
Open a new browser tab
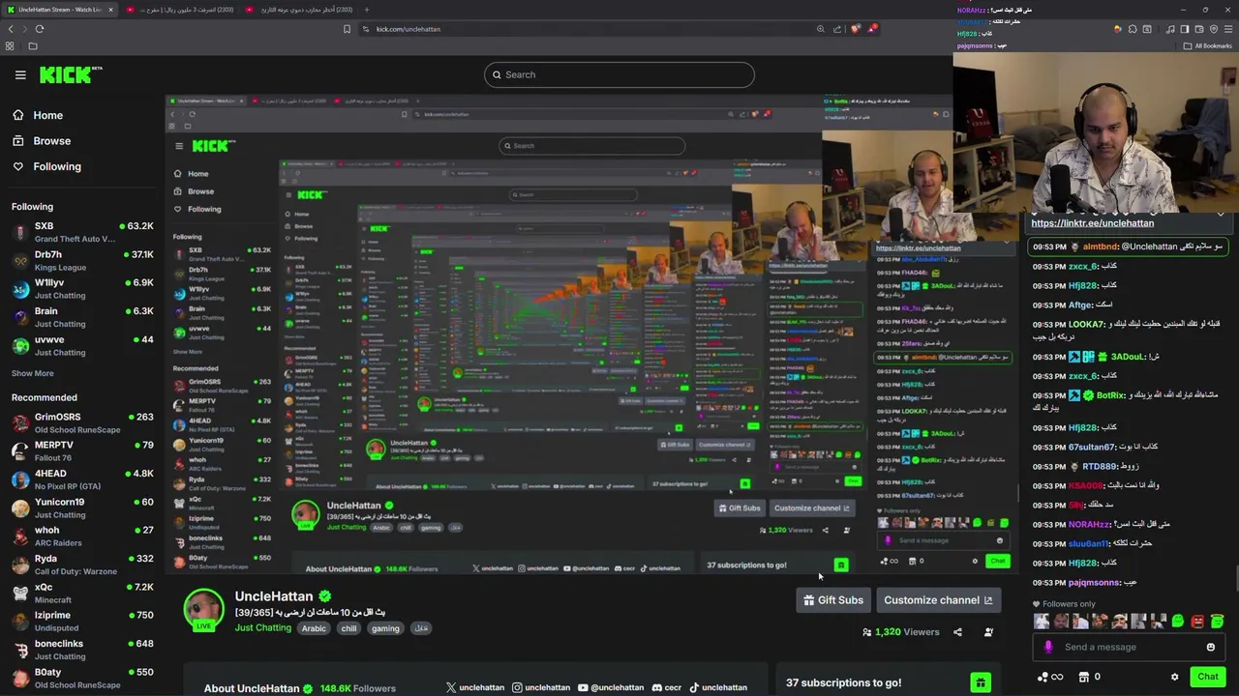pyautogui.click(x=366, y=10)
